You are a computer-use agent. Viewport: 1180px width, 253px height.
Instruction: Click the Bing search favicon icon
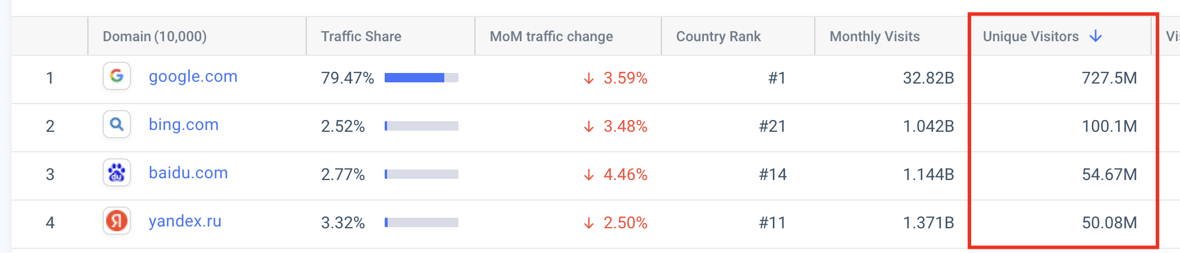click(x=117, y=124)
